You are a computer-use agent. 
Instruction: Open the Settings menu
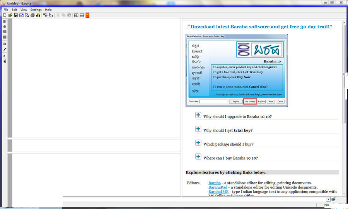tap(36, 10)
